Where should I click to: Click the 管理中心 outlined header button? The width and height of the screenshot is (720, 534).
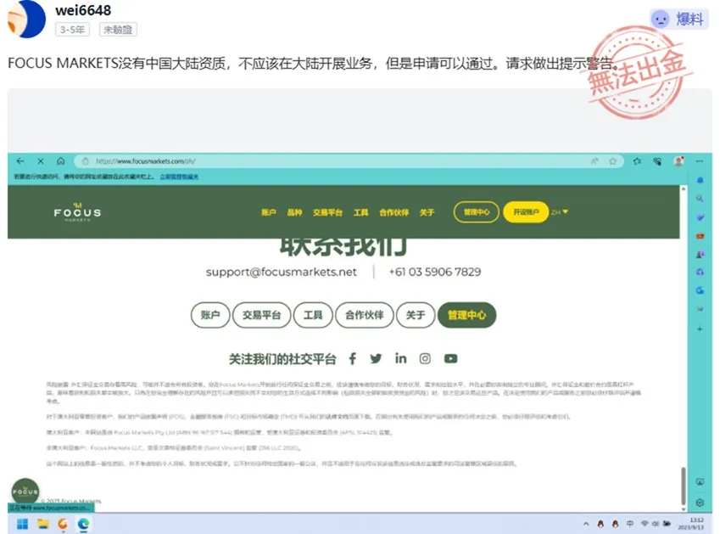coord(476,212)
